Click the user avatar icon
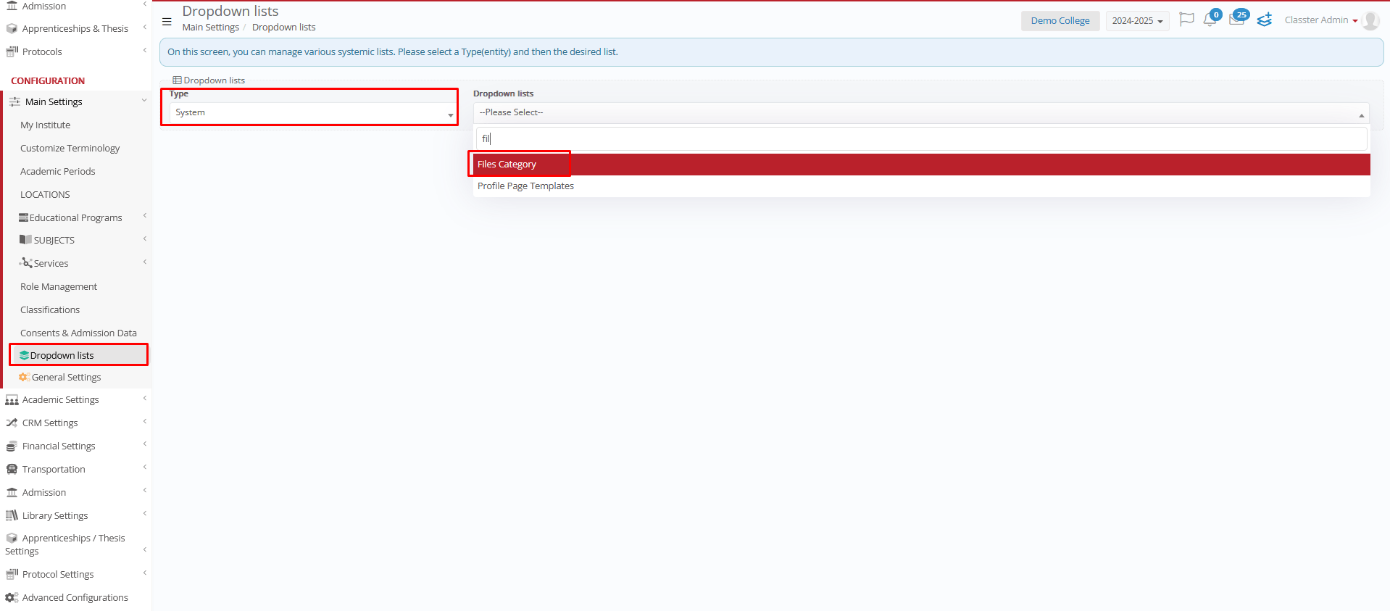 pos(1370,20)
